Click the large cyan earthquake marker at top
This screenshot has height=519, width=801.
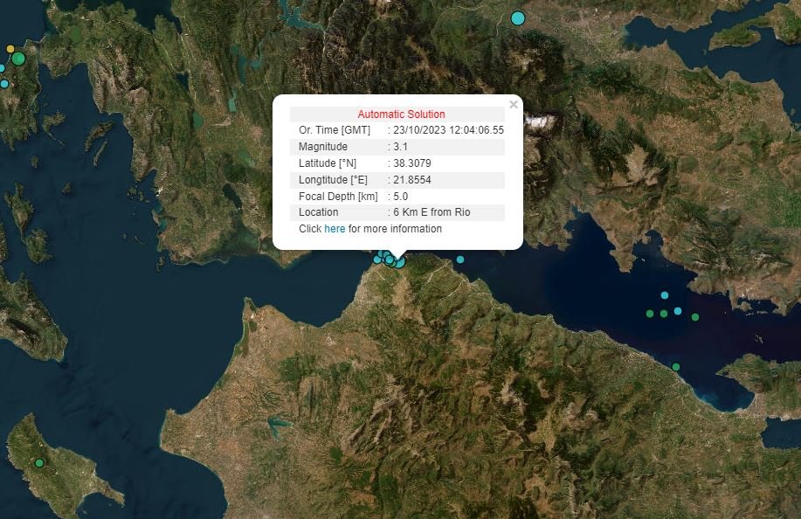pyautogui.click(x=518, y=17)
